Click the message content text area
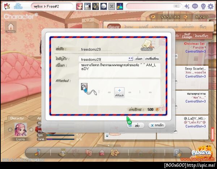217x169 pixels. coord(120,70)
